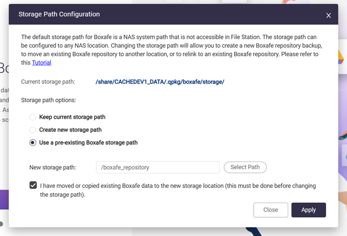Click the current storage path value text
The height and width of the screenshot is (236, 347).
[x=160, y=82]
